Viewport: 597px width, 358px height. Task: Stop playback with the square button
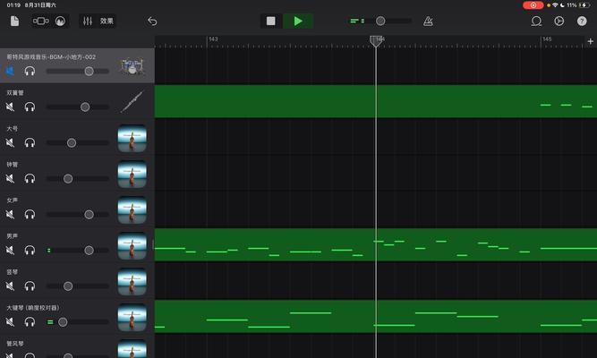270,21
